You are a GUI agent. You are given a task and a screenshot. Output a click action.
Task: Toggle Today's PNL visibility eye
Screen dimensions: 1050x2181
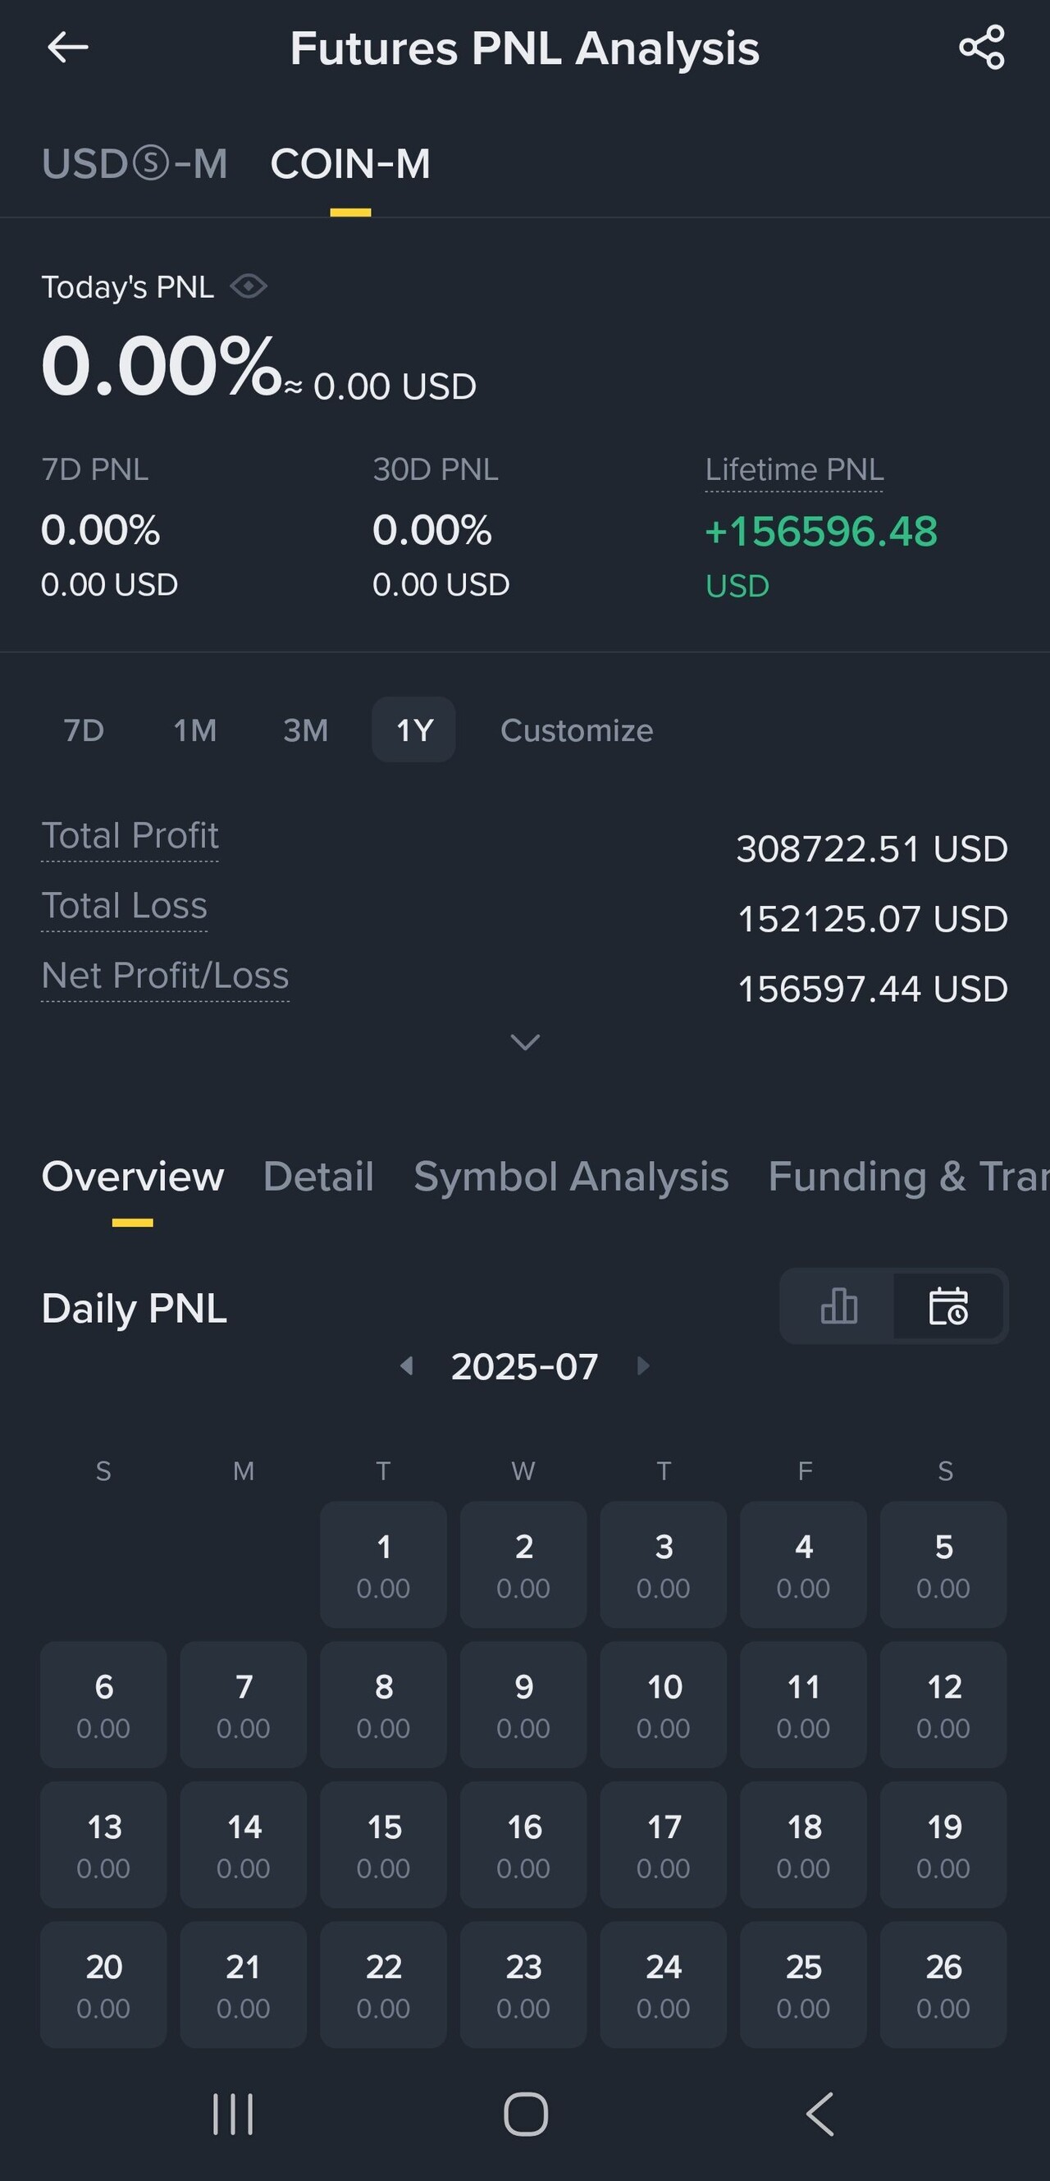pos(249,286)
